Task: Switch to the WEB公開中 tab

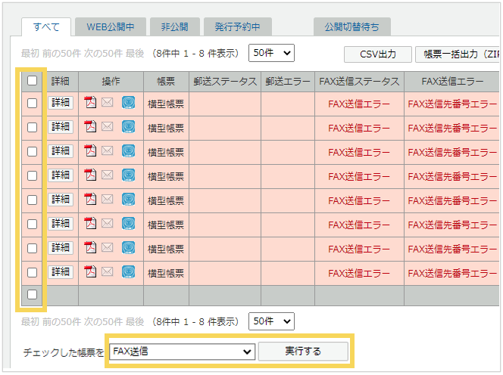Action: click(x=111, y=27)
